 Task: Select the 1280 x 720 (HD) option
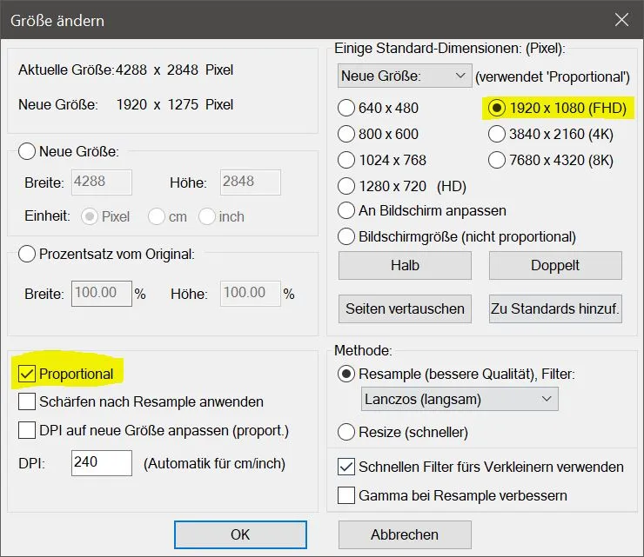[x=346, y=186]
